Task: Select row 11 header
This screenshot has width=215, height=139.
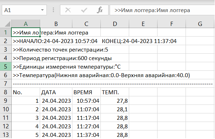Action: tap(6, 118)
